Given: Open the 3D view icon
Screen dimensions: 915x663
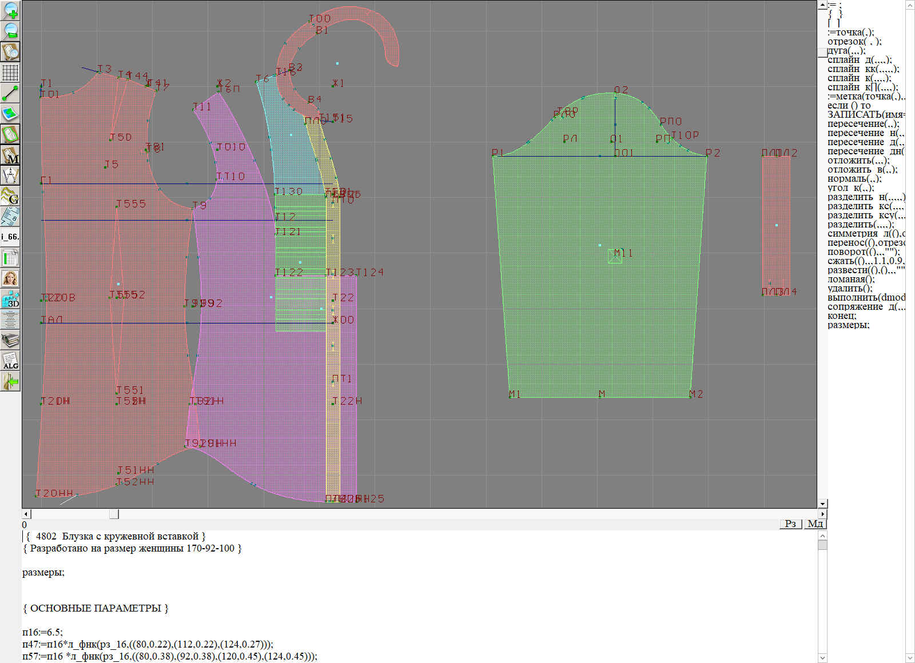Looking at the screenshot, I should tap(10, 299).
